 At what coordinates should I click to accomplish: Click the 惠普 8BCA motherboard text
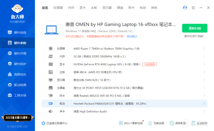point(98,72)
